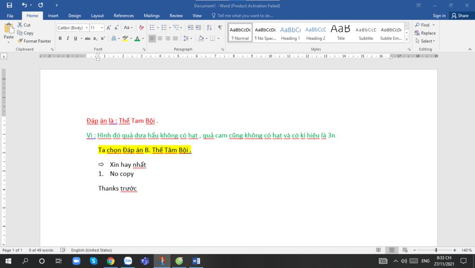This screenshot has height=268, width=475.
Task: Increase paragraph indent
Action: 199,27
